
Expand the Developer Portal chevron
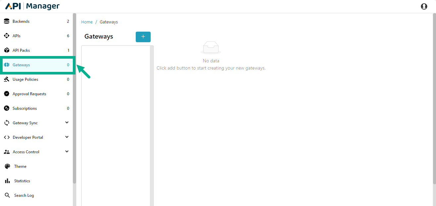(67, 137)
